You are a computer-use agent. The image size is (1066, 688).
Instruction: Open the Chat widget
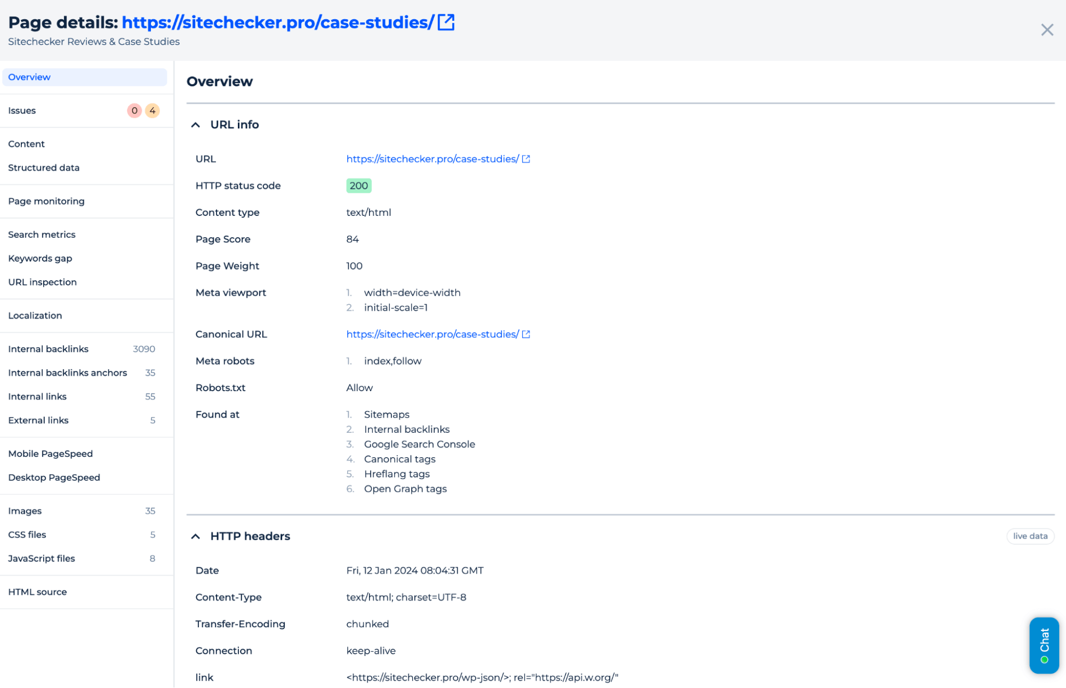pyautogui.click(x=1044, y=645)
